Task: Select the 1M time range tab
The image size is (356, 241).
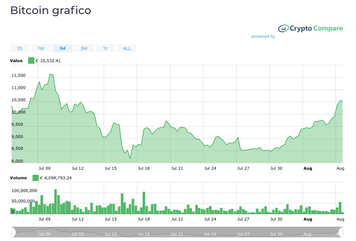Action: (63, 48)
